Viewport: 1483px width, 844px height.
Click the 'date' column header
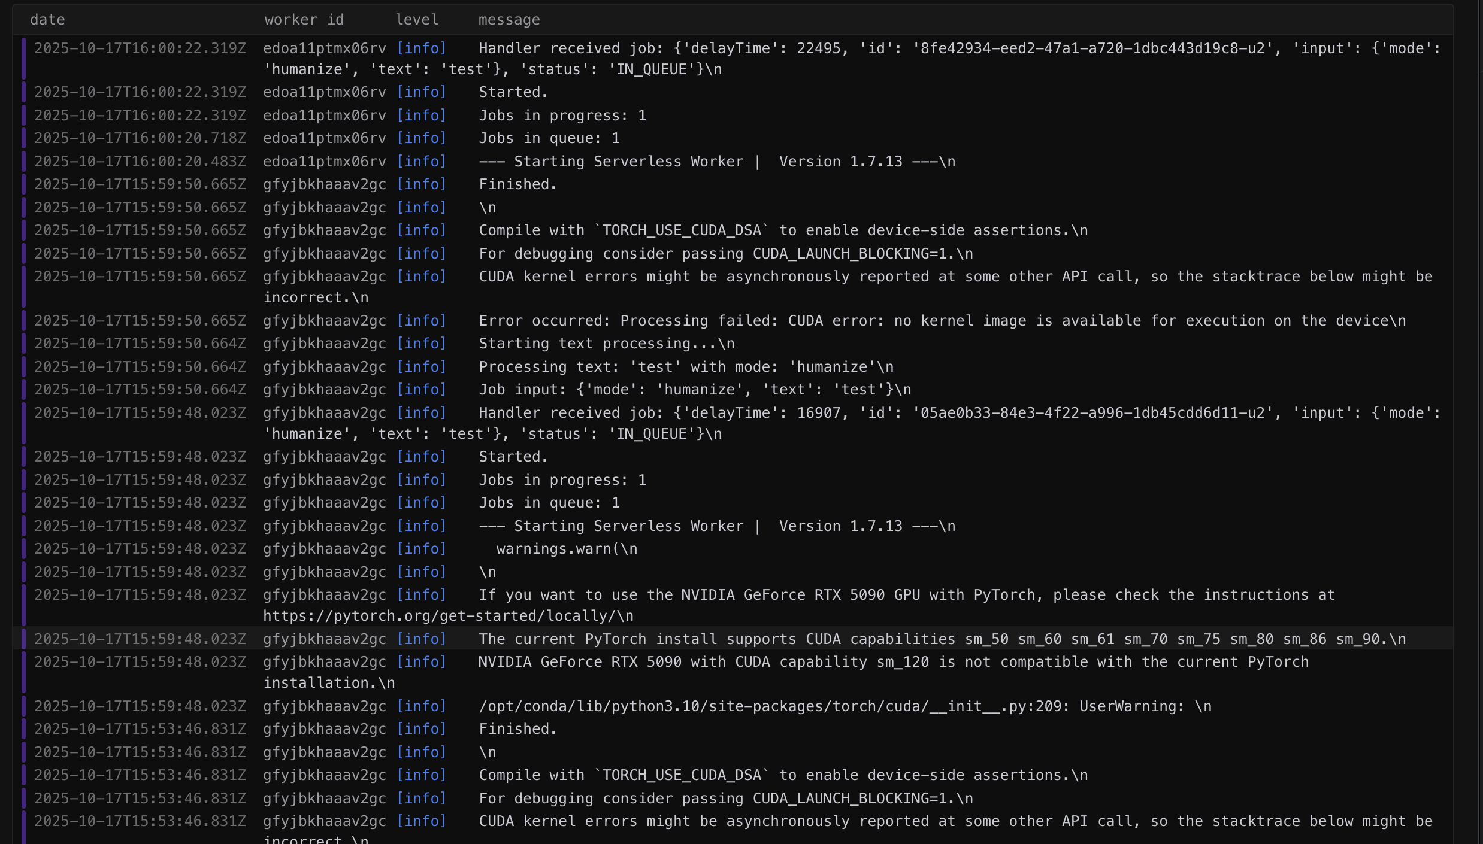click(x=47, y=20)
